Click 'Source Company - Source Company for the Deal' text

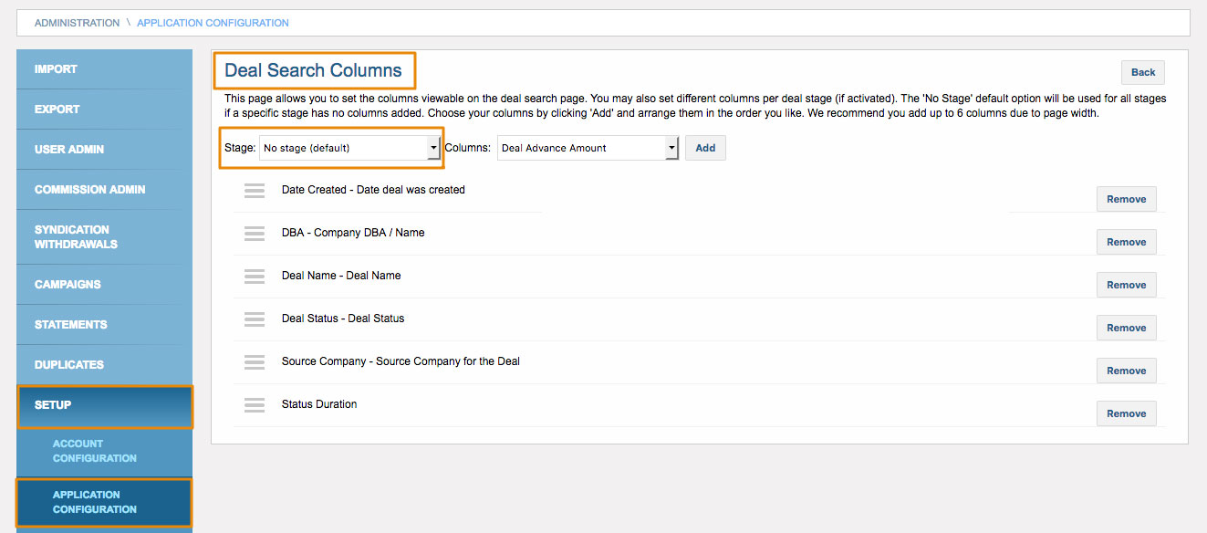click(x=401, y=361)
